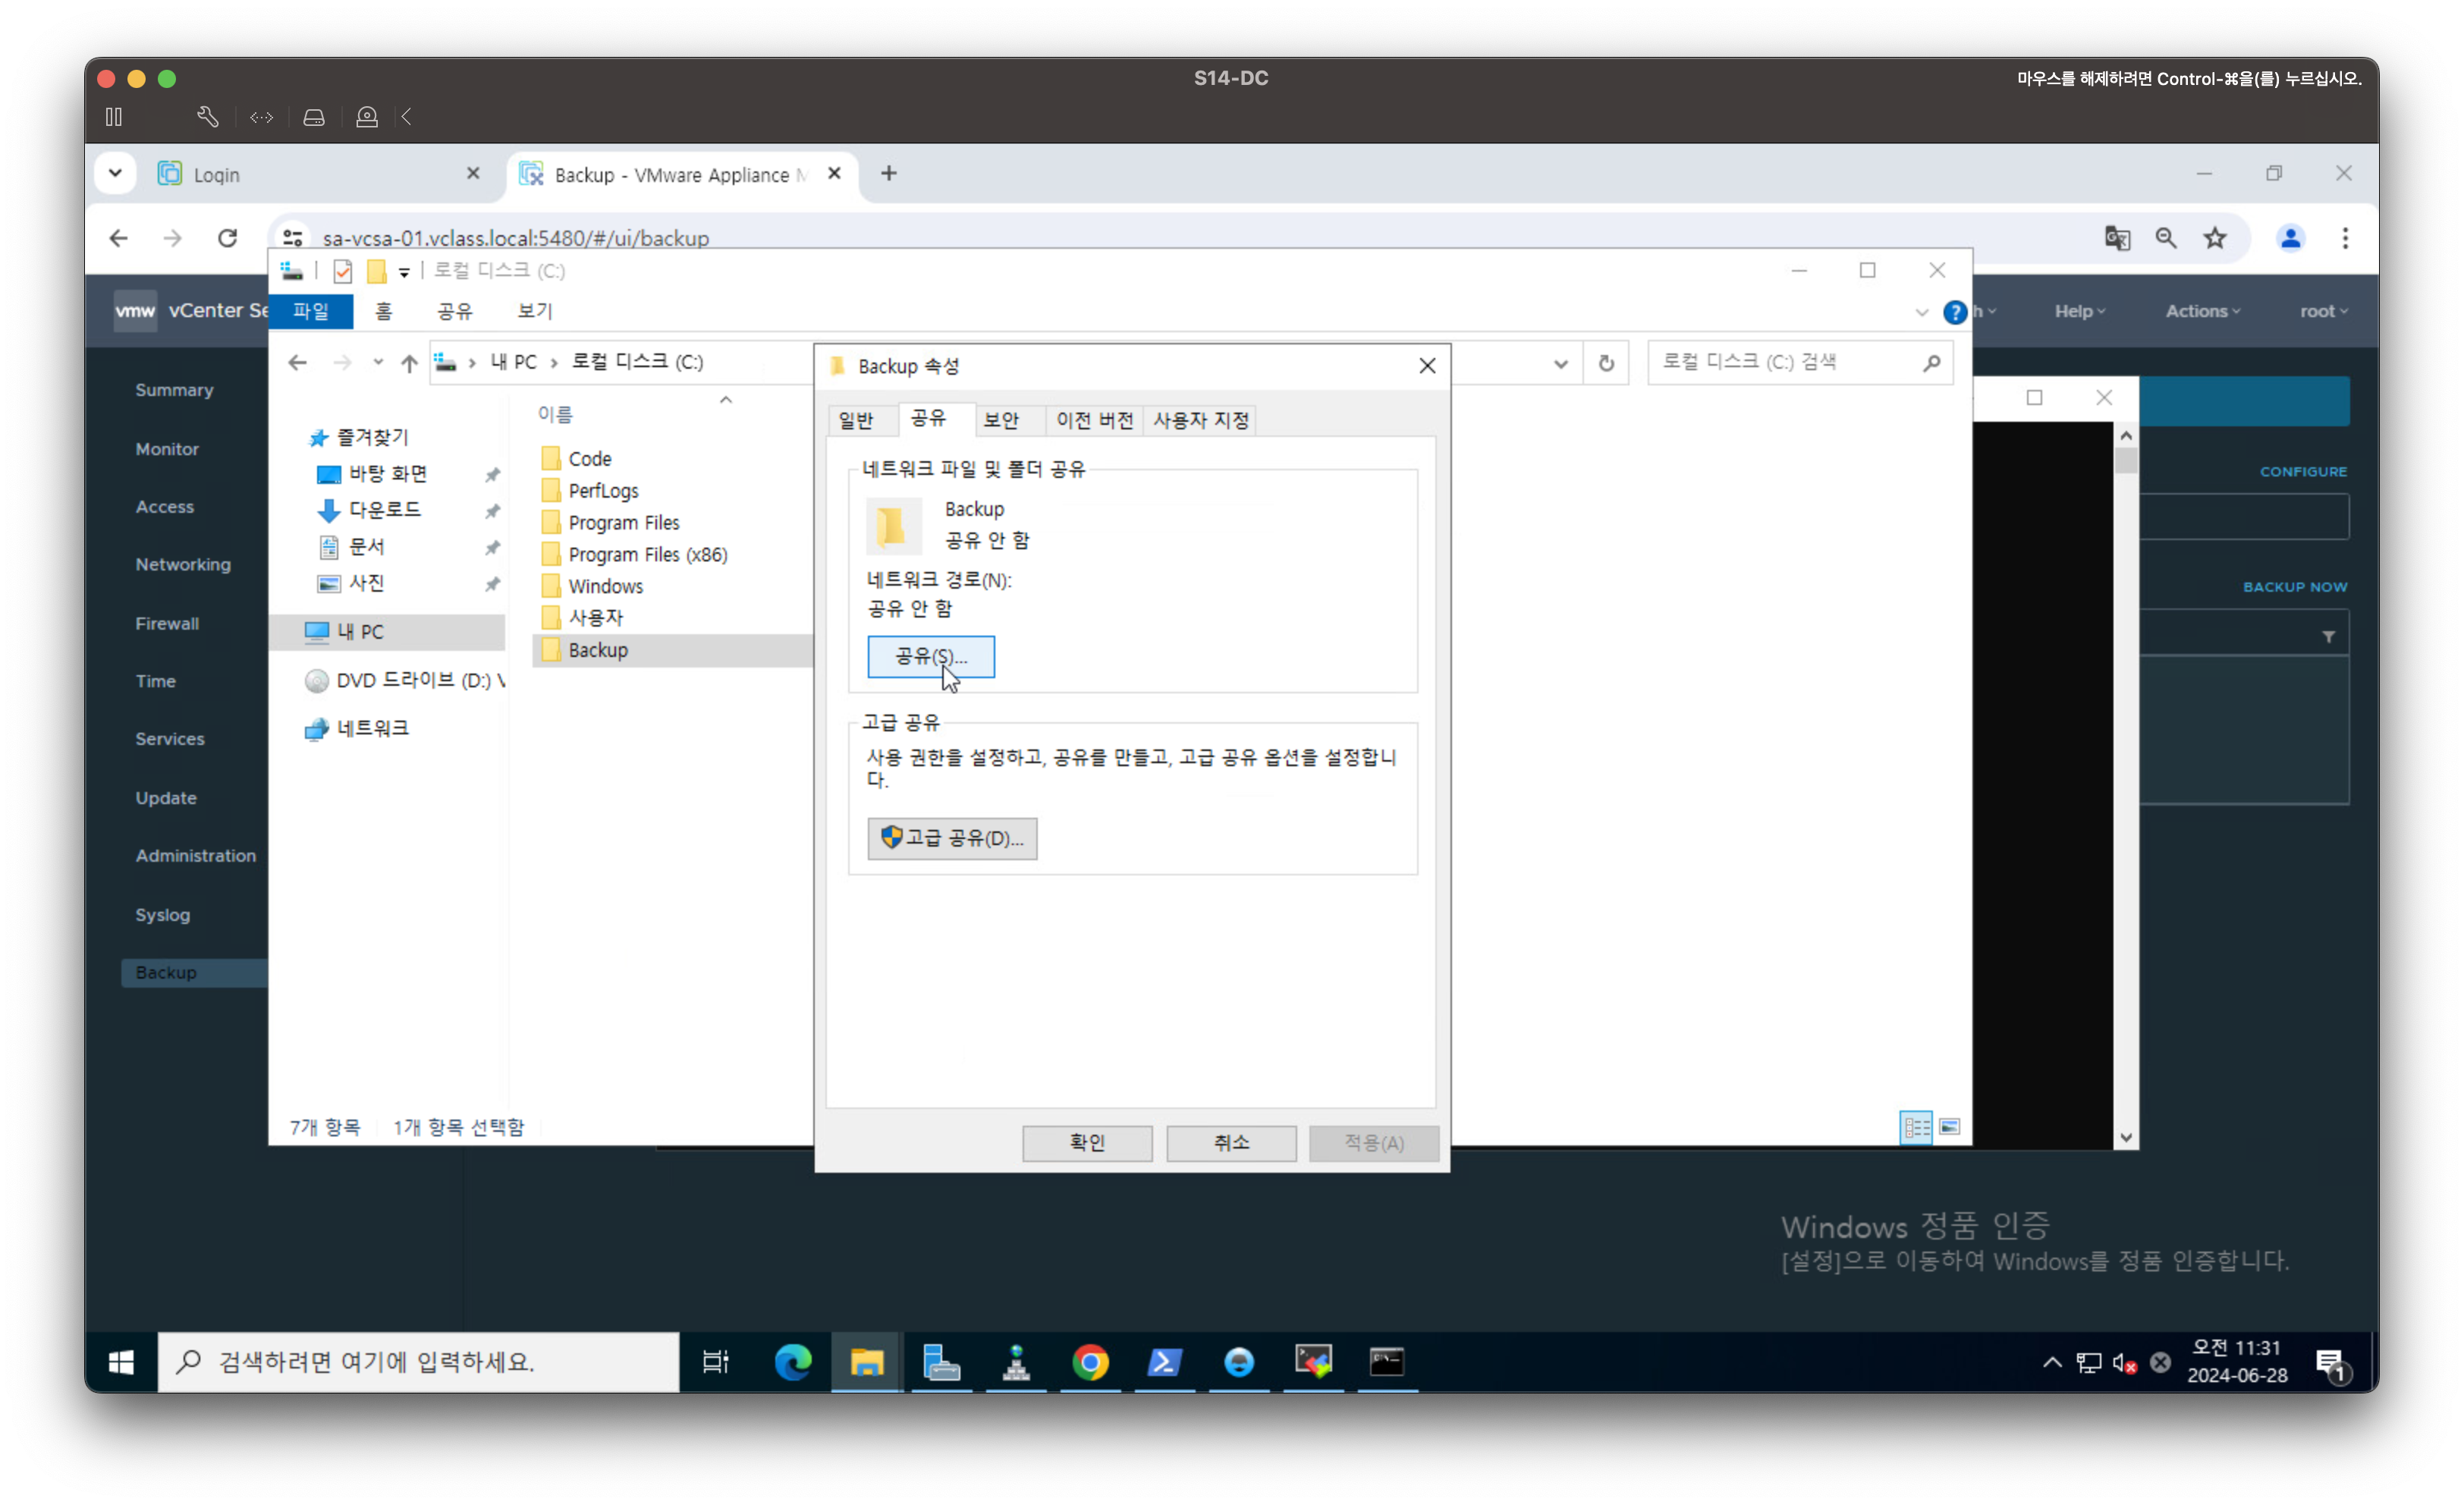Screen dimensions: 2464x1505
Task: Open the root user dropdown menu
Action: click(2322, 311)
